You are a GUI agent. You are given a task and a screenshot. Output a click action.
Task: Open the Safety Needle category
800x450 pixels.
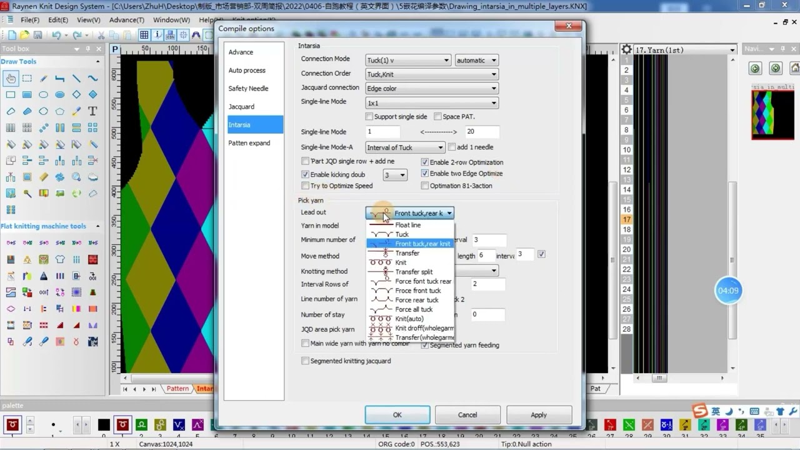254,88
